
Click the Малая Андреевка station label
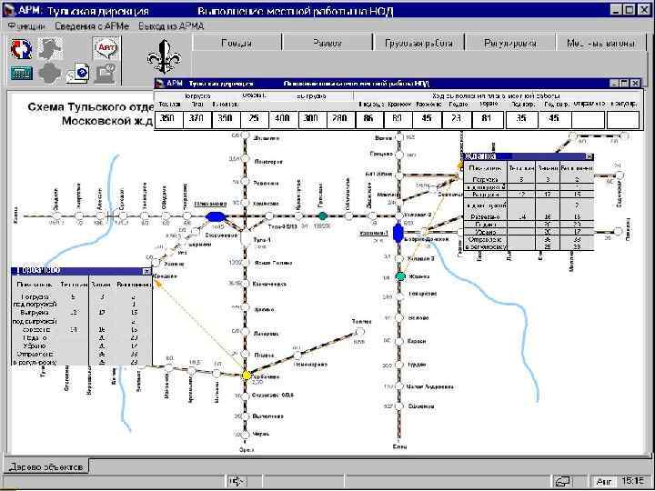(430, 387)
